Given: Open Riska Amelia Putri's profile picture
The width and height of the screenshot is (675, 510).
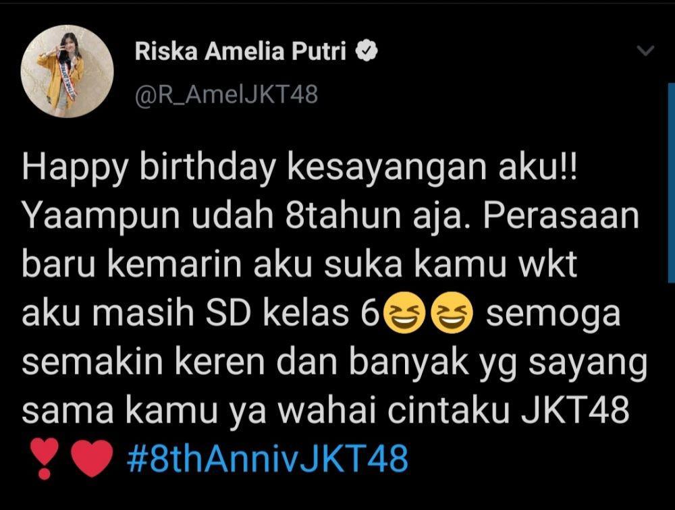Looking at the screenshot, I should pos(67,72).
